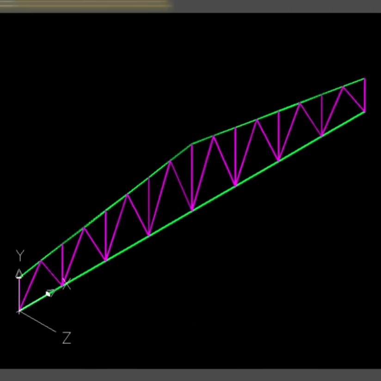Viewport: 381px width, 381px height.
Task: Click the kink node in the green top chord
Action: click(x=192, y=145)
